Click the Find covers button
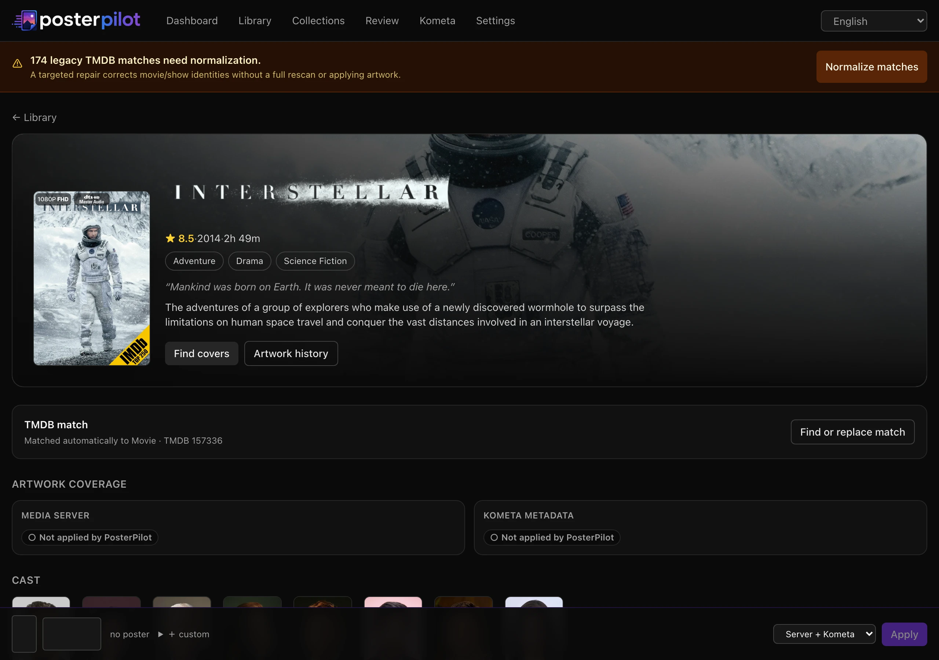Screen dimensions: 939x660 pos(202,353)
